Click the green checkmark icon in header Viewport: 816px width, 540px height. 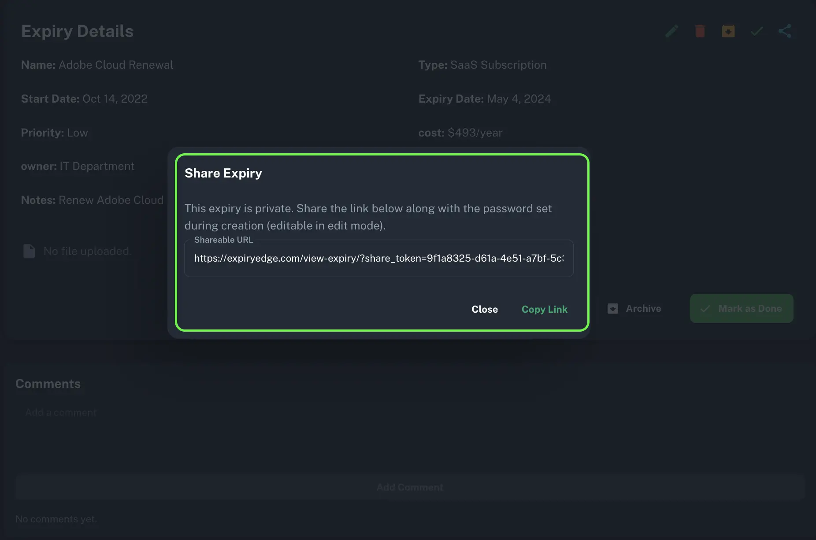point(757,31)
